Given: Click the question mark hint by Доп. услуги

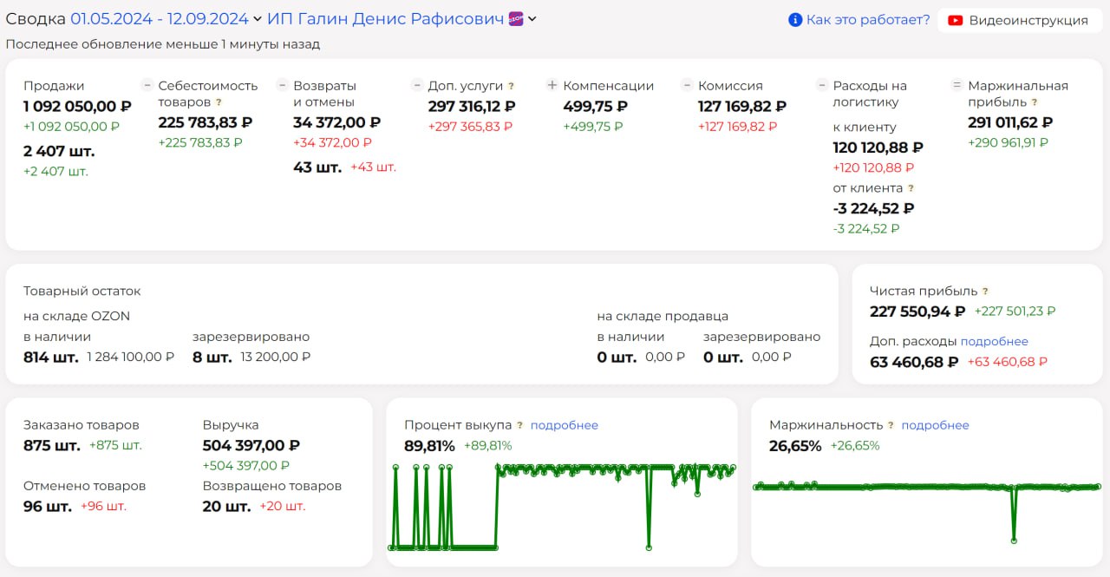Looking at the screenshot, I should tap(512, 86).
